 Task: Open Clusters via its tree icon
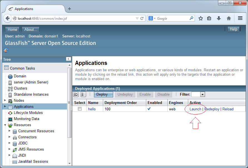(x=10, y=88)
